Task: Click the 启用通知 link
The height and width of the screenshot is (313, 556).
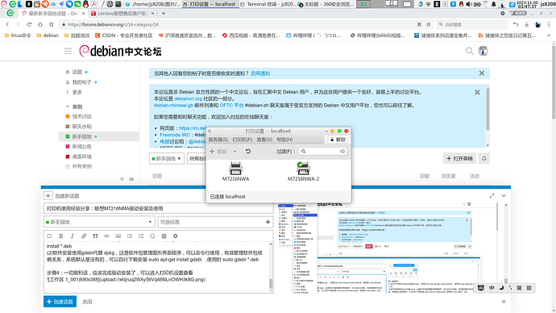Action: (260, 73)
